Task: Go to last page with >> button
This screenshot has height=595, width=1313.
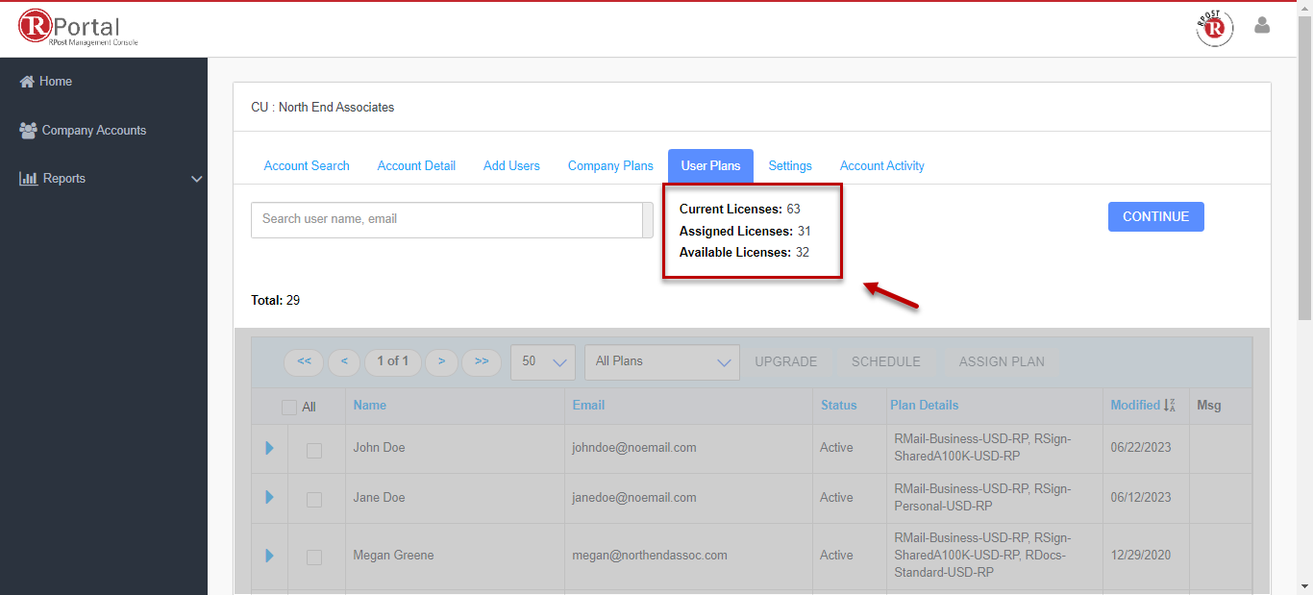Action: point(482,361)
